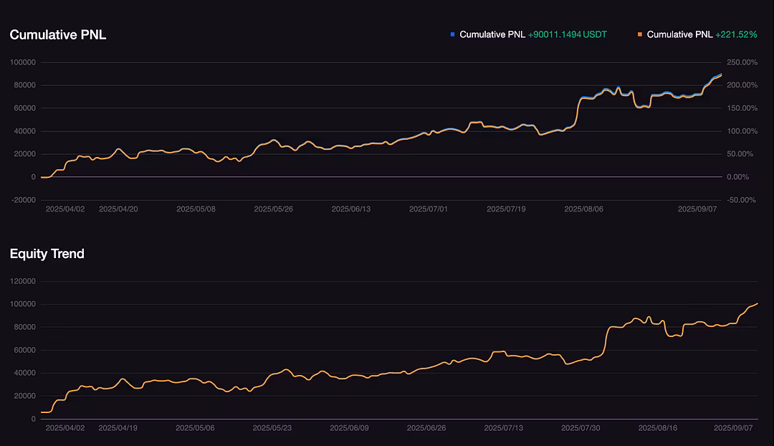Click the 2025/05/26 date axis label

273,209
